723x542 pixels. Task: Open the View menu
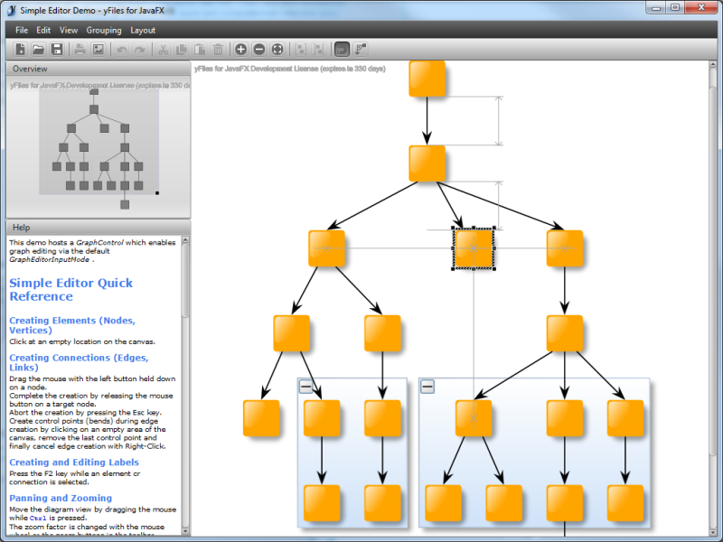click(x=69, y=31)
